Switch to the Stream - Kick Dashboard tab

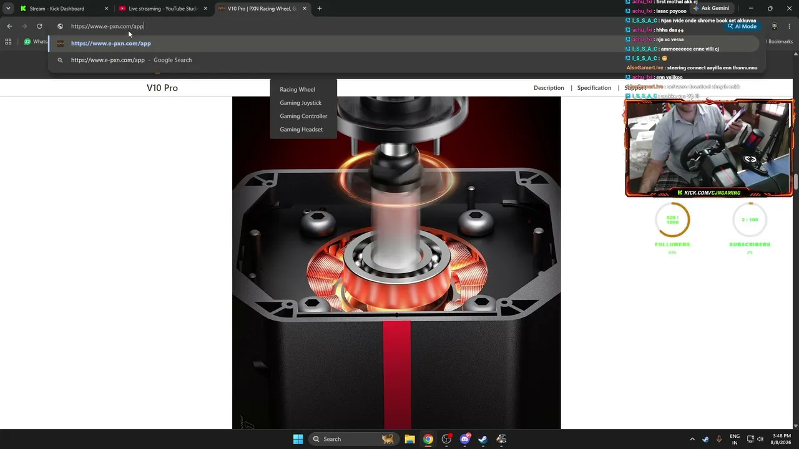pos(64,9)
